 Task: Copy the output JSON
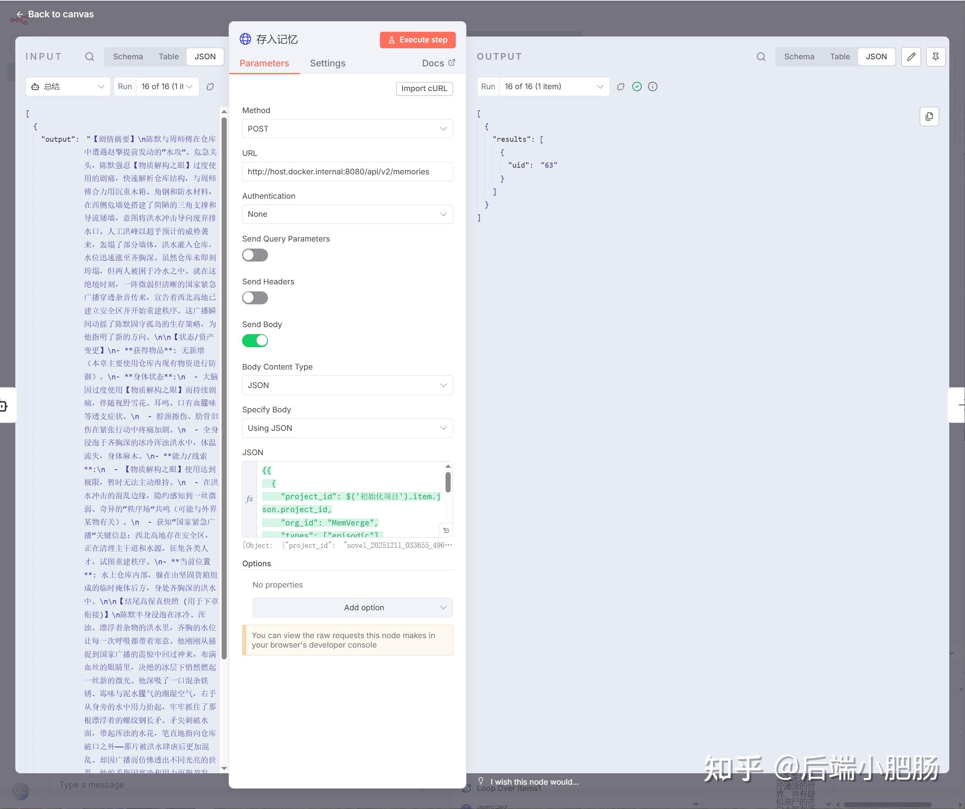929,117
